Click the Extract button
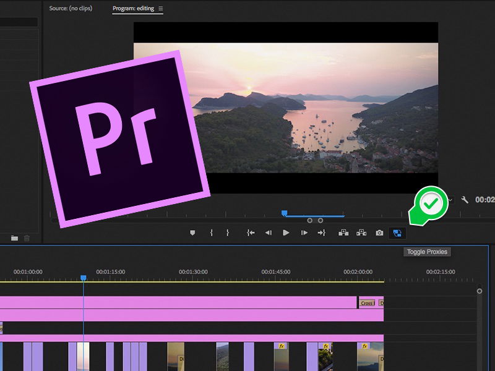Viewport: 495px width, 371px height. [x=361, y=233]
